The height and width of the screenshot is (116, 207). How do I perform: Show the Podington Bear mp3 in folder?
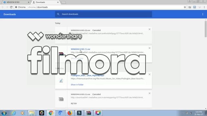tap(77, 84)
